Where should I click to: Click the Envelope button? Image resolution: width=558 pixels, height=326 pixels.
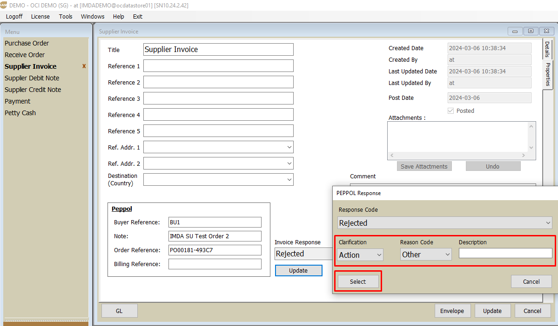452,311
